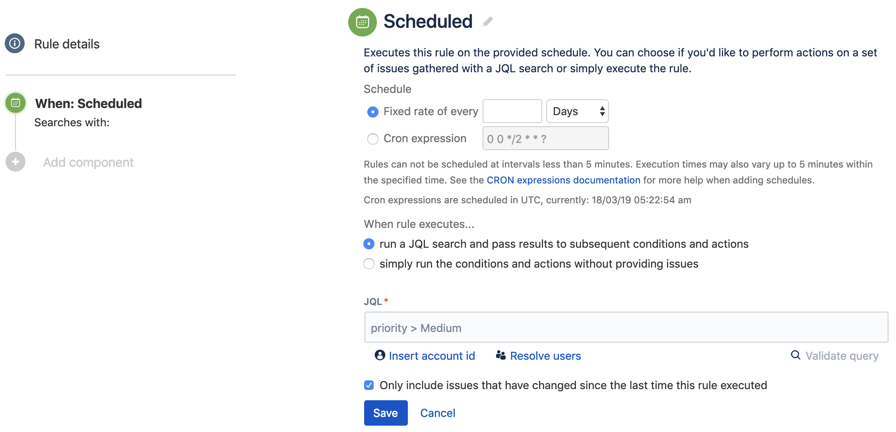Choose simply run conditions without providing issues
This screenshot has width=896, height=432.
[369, 264]
